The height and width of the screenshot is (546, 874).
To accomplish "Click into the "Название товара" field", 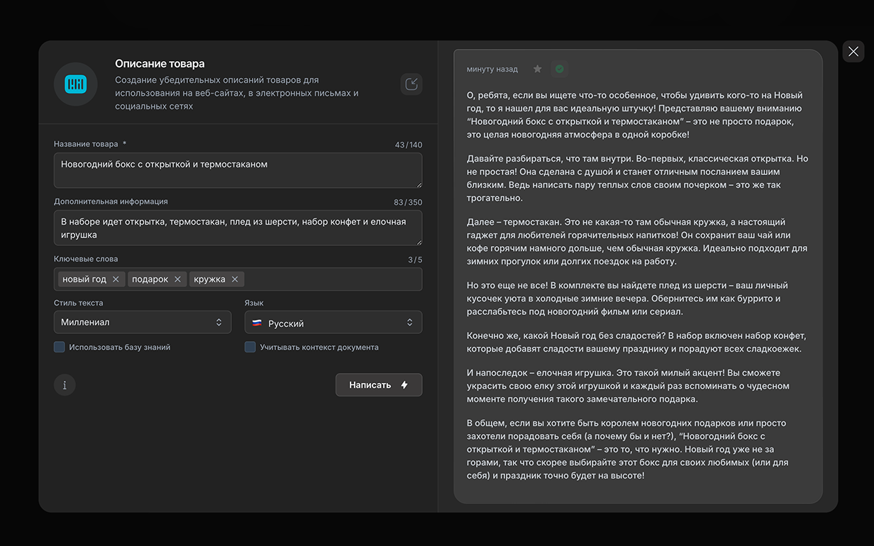I will [238, 170].
